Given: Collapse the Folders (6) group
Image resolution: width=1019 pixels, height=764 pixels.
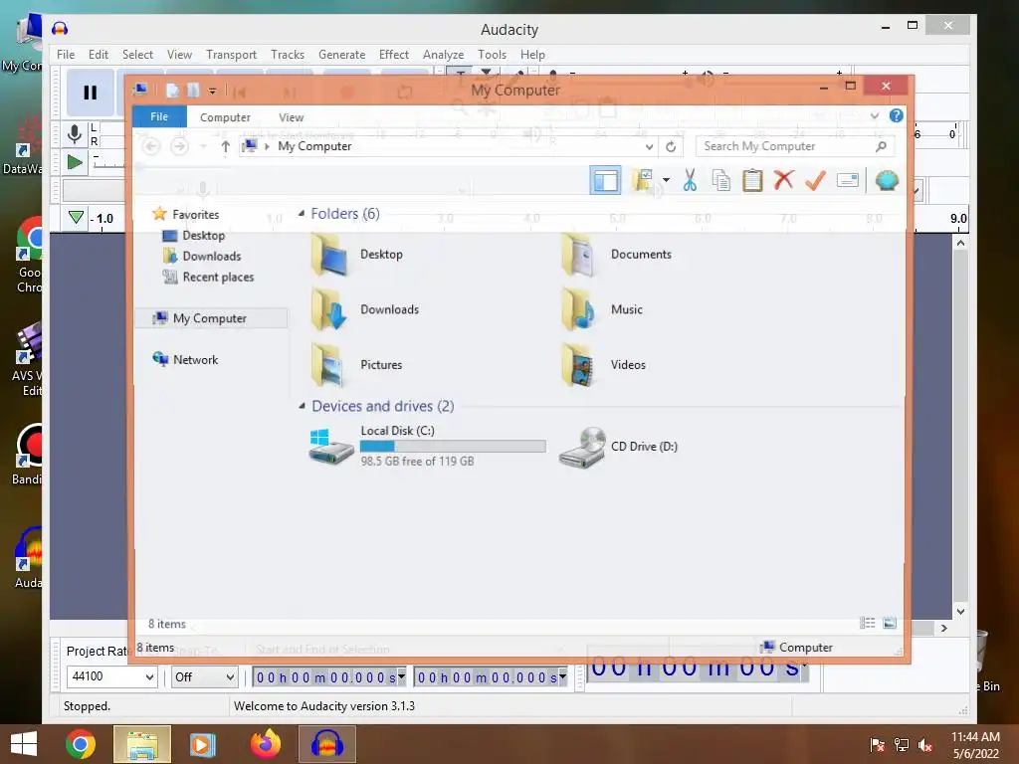Looking at the screenshot, I should tap(302, 214).
